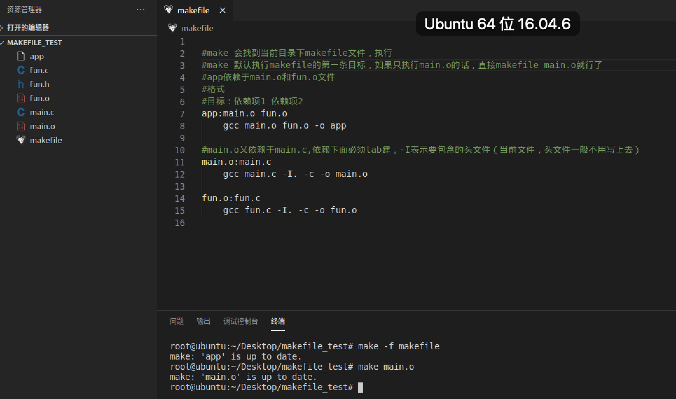The image size is (676, 399).
Task: Click the binary icon next to fun.o
Action: 21,98
